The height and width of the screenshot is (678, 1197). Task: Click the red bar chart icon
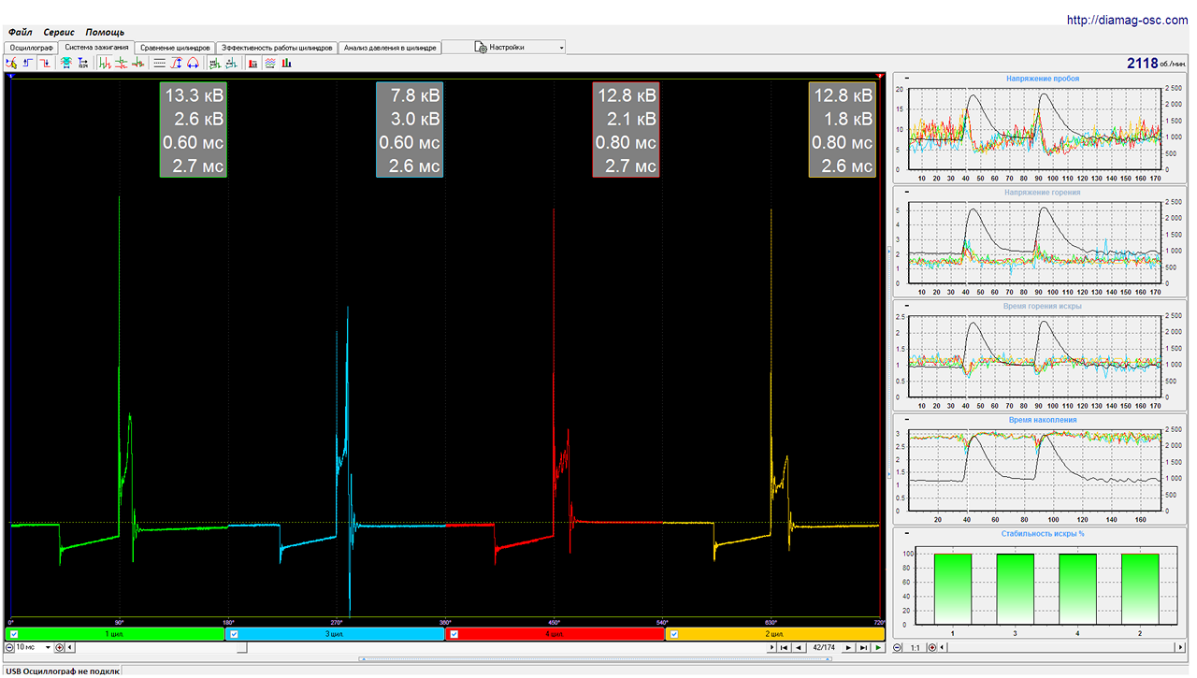tap(252, 64)
